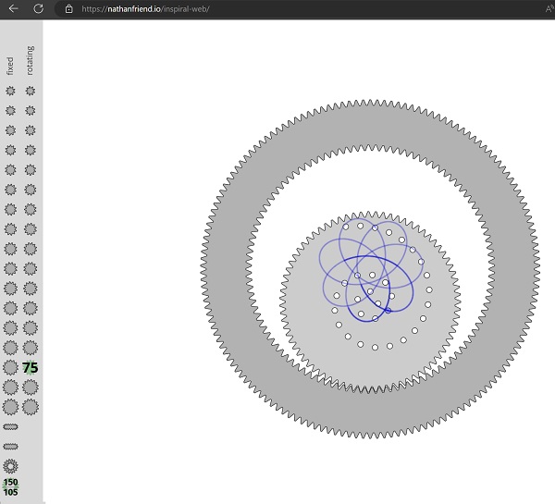Click the blue active pen hole on canvas
This screenshot has width=555, height=504.
tap(388, 311)
